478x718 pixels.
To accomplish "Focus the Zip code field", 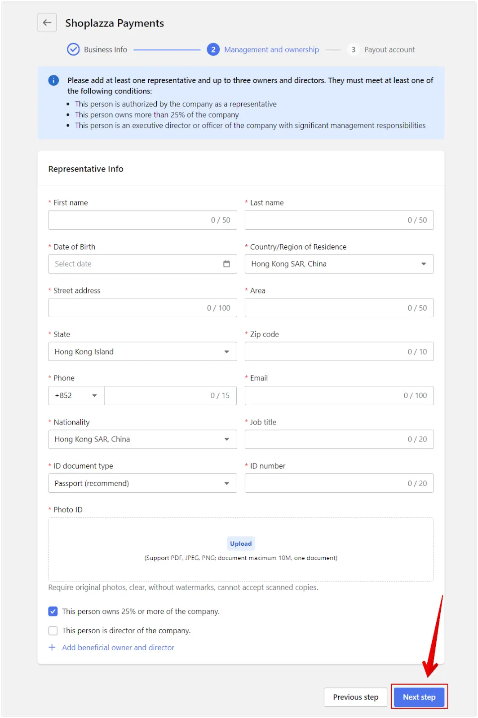I will [x=339, y=352].
